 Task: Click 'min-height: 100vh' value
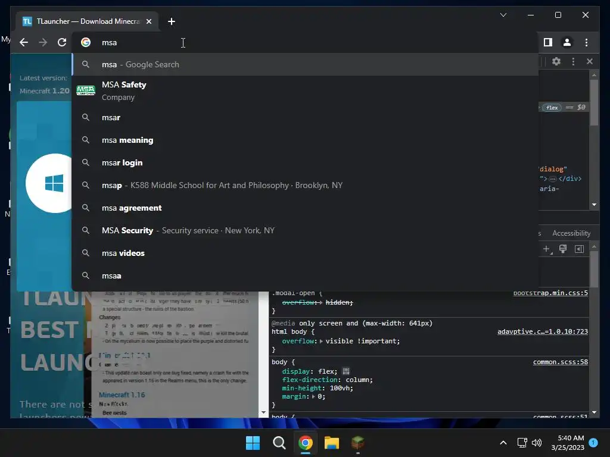tap(341, 388)
